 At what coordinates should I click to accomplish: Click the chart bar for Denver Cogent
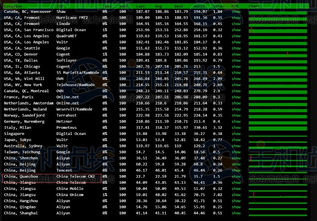tap(278, 55)
